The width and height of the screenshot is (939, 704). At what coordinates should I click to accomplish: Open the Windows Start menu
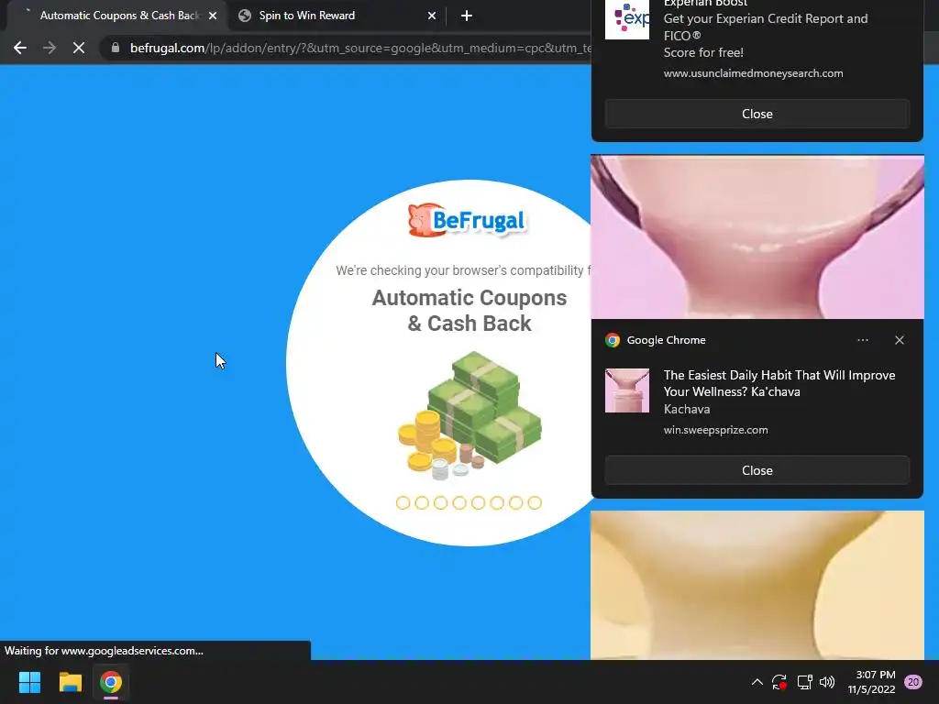[x=29, y=682]
